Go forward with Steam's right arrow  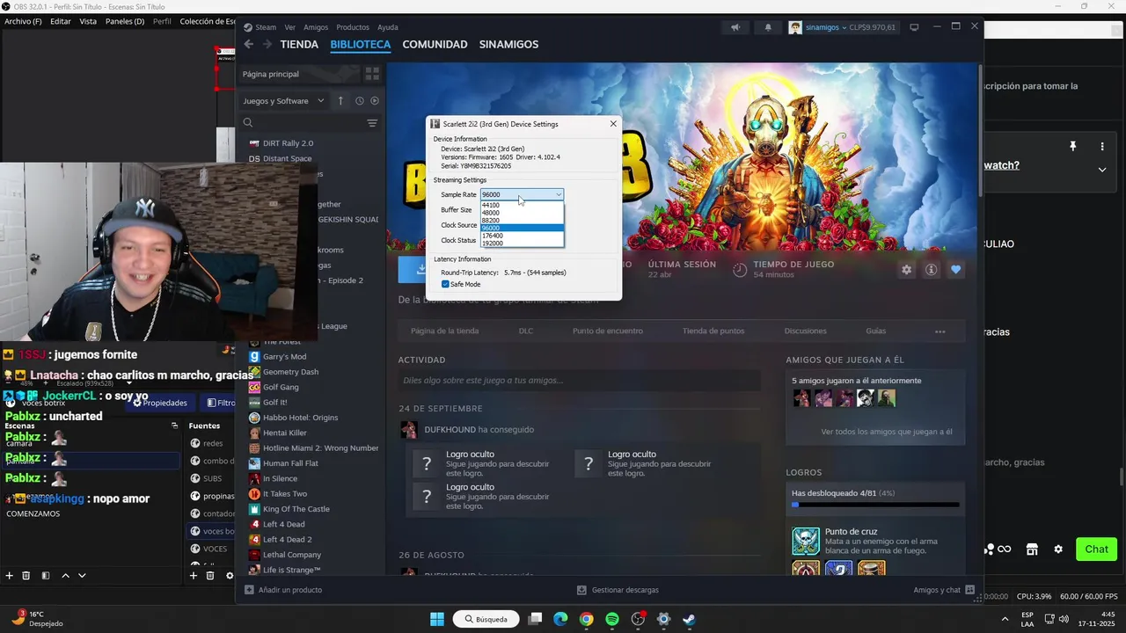(x=267, y=44)
